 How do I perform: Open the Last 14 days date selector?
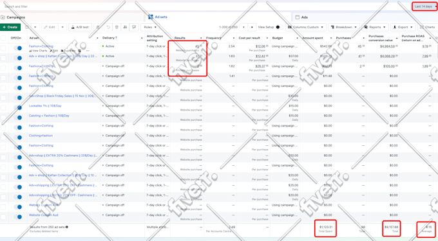click(x=424, y=6)
